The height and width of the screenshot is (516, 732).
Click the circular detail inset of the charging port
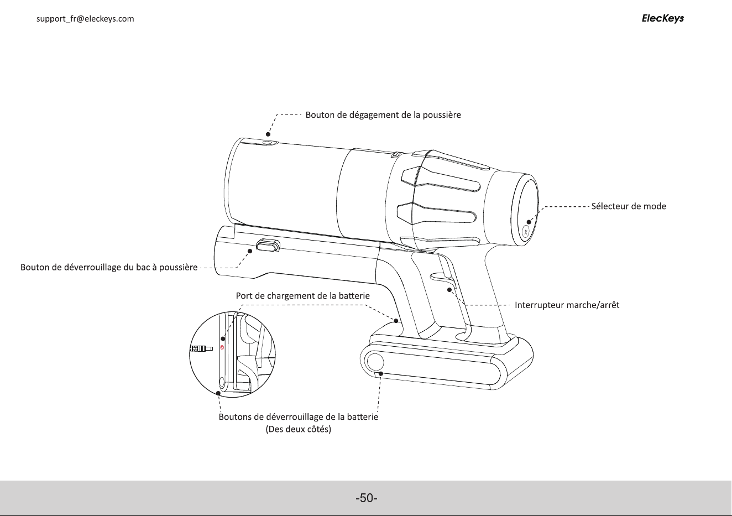pos(232,354)
